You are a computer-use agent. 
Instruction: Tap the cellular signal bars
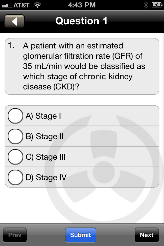tap(7, 5)
